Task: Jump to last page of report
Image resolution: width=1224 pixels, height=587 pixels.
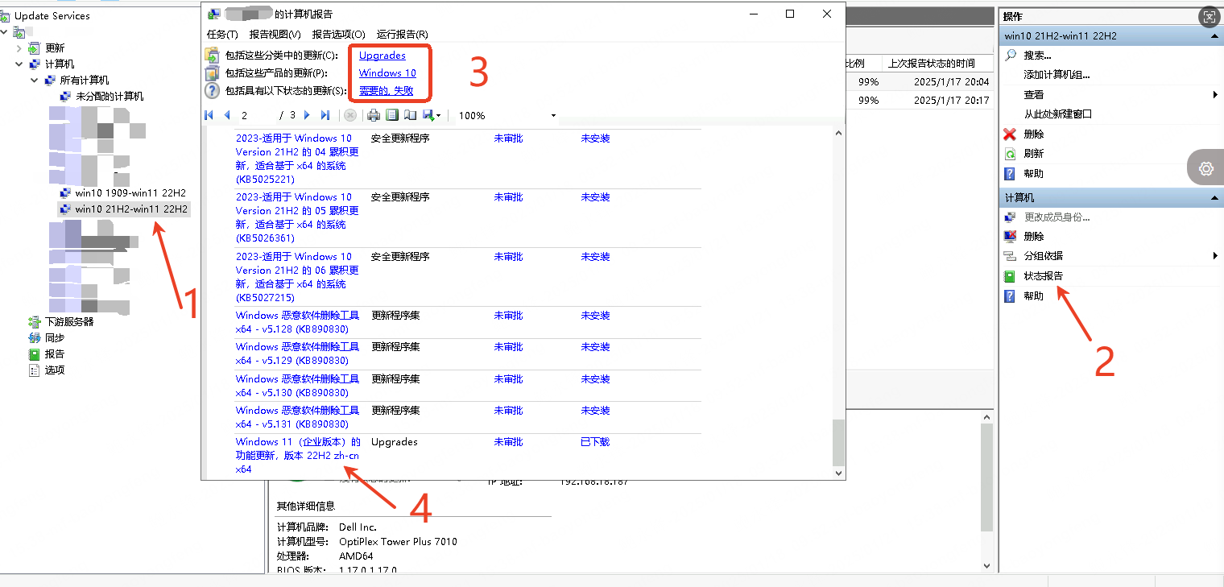Action: point(325,115)
